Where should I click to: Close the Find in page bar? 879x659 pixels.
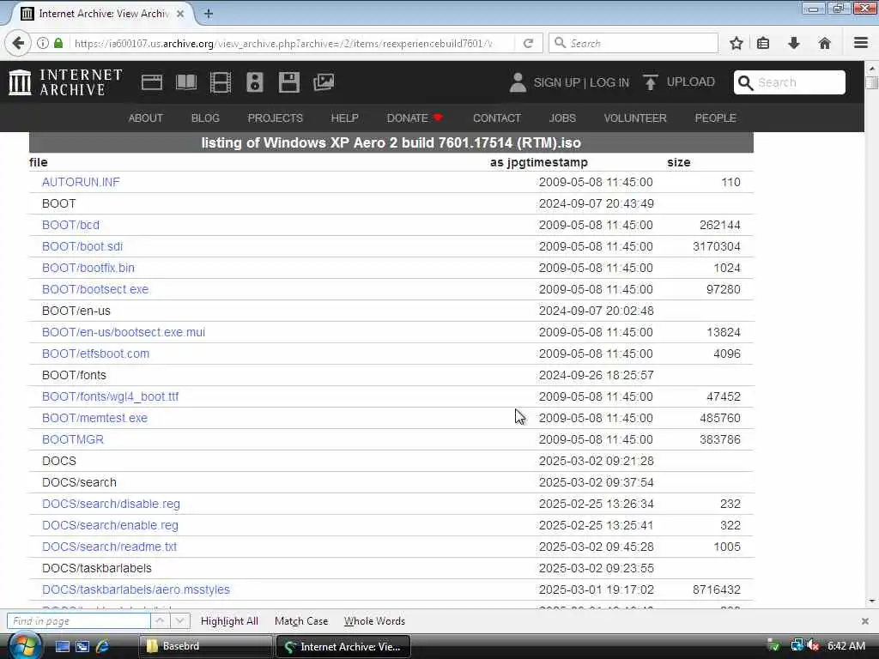pyautogui.click(x=865, y=621)
